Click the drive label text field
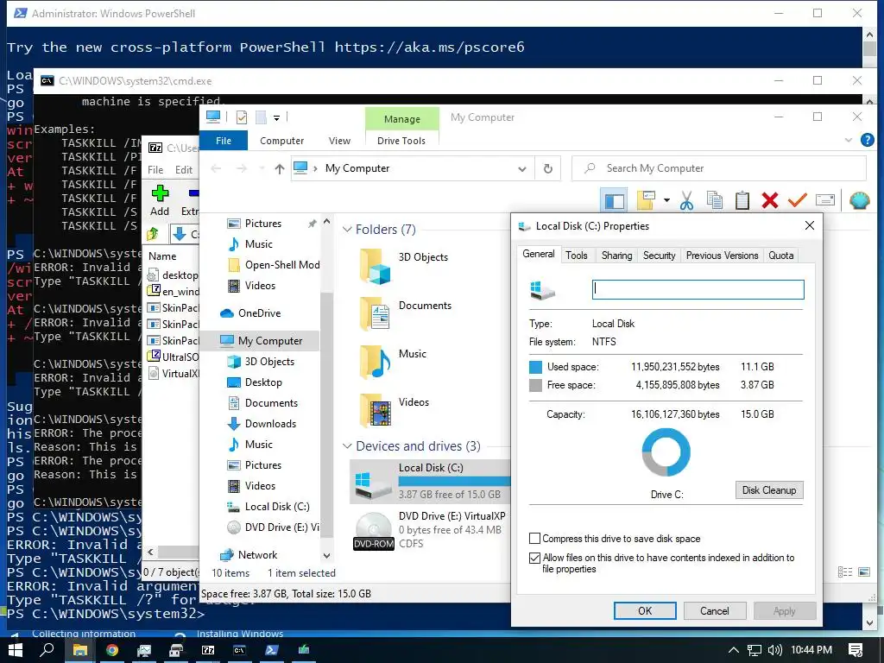 698,289
